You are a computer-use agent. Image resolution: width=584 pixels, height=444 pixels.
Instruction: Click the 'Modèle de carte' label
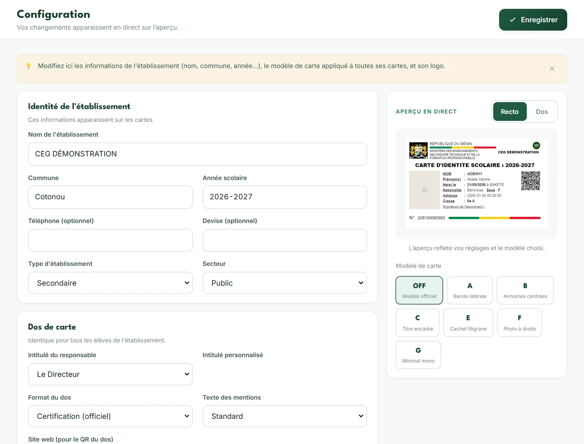point(418,266)
